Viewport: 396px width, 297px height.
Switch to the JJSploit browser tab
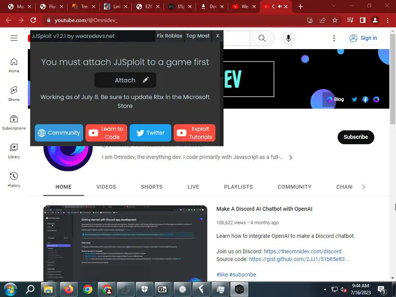click(x=181, y=7)
